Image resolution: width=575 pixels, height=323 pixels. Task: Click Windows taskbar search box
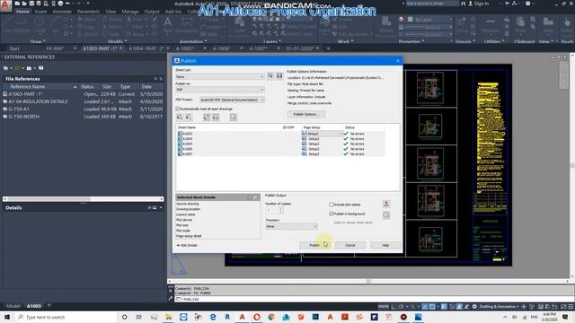click(66, 317)
